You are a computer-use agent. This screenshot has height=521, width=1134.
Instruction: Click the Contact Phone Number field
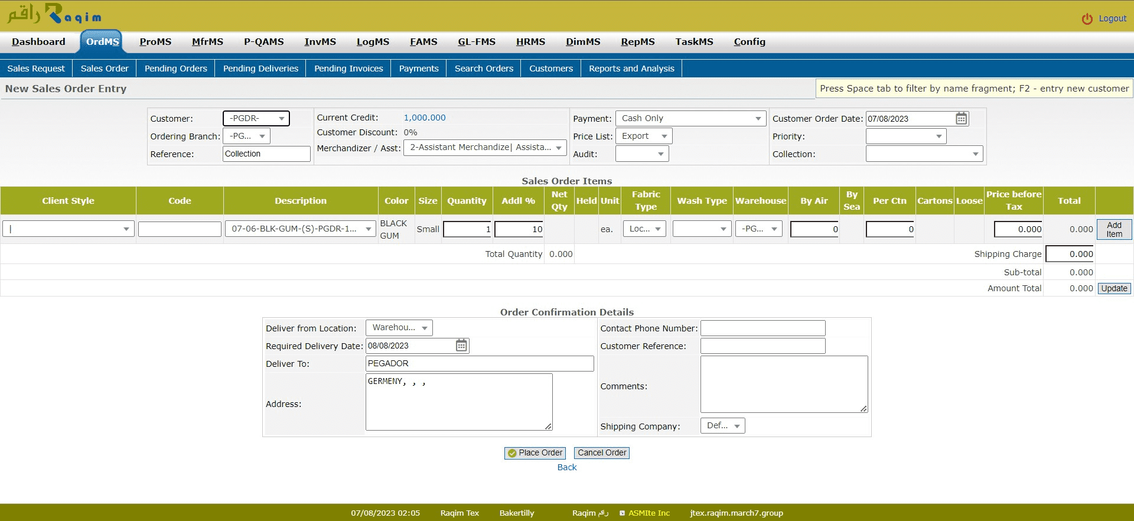763,328
